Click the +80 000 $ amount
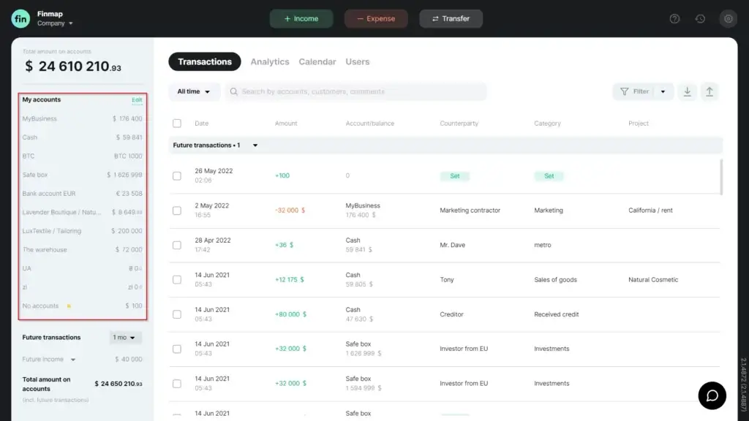Screen dimensions: 749x421 290,314
